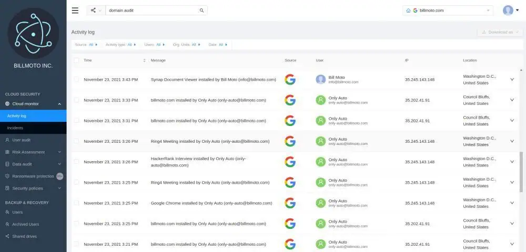The image size is (526, 252).
Task: Expand the 3:21 PM row details
Action: [512, 244]
